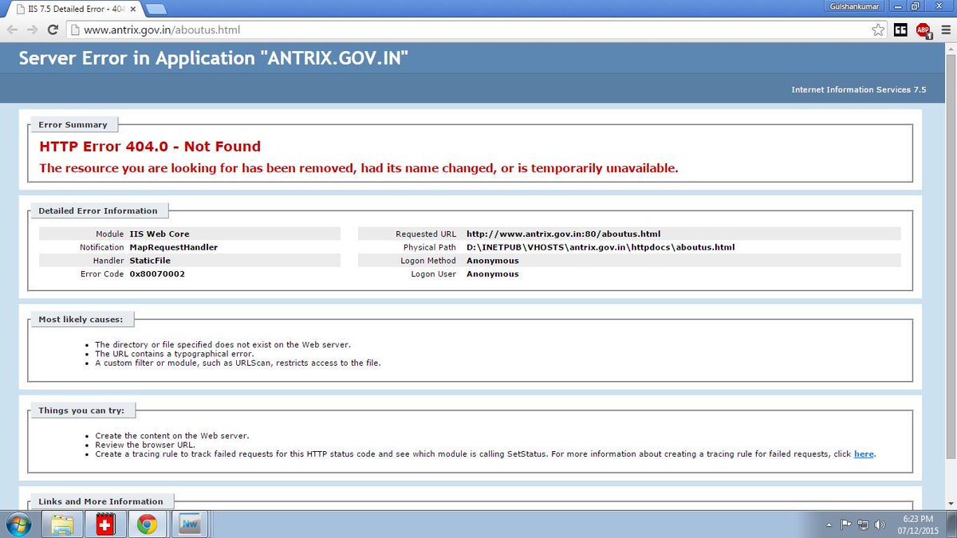Click the browser forward arrow
Image resolution: width=957 pixels, height=538 pixels.
point(33,30)
